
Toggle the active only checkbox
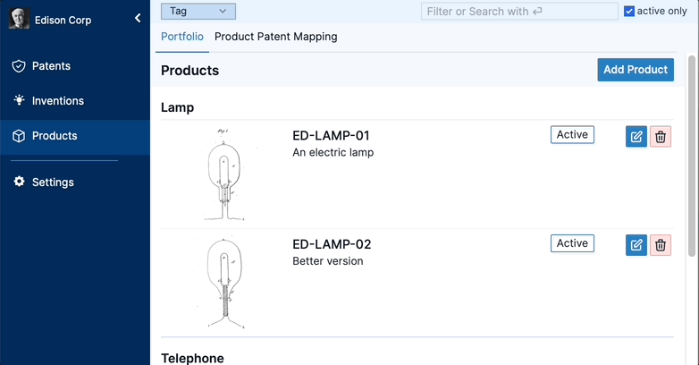coord(629,12)
